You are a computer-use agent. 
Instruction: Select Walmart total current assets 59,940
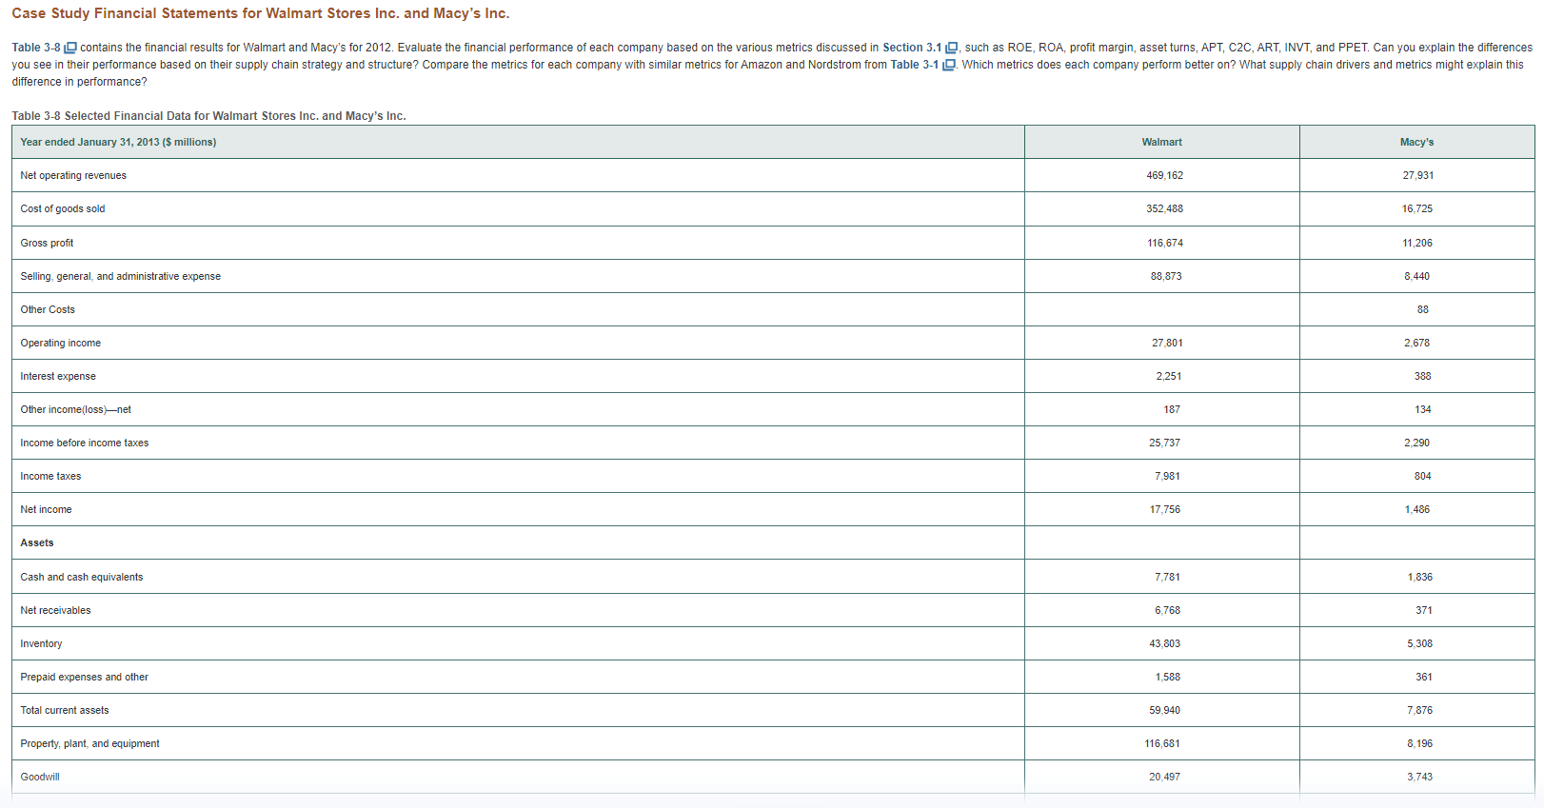(1164, 710)
